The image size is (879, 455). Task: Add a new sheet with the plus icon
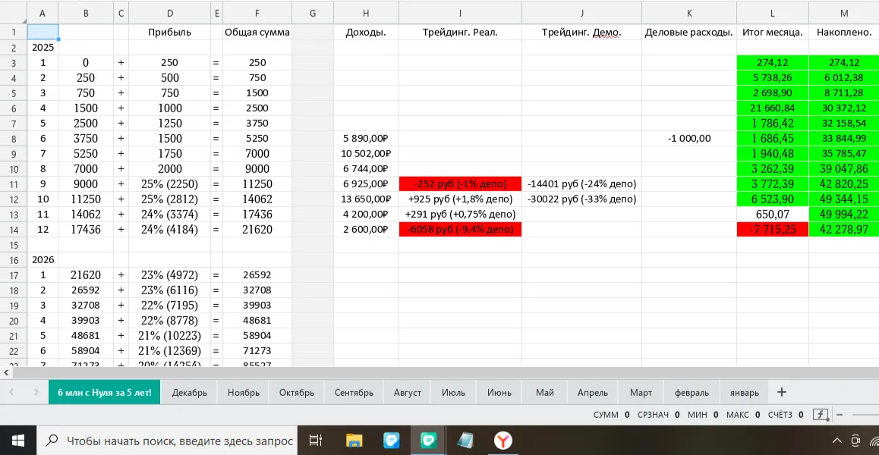(x=782, y=392)
